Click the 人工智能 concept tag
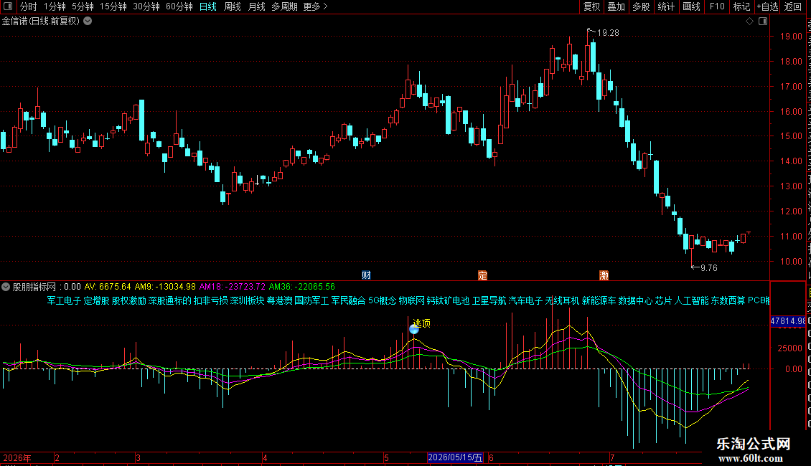 692,300
